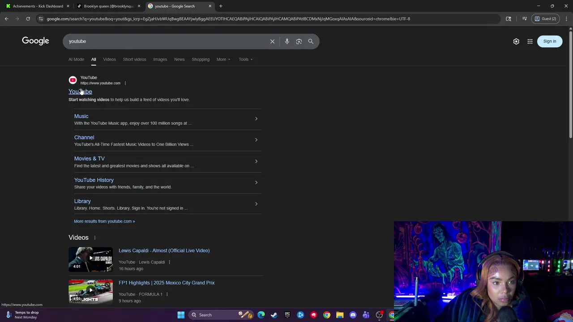Switch to Brooklyn queen browser tab

click(x=109, y=6)
